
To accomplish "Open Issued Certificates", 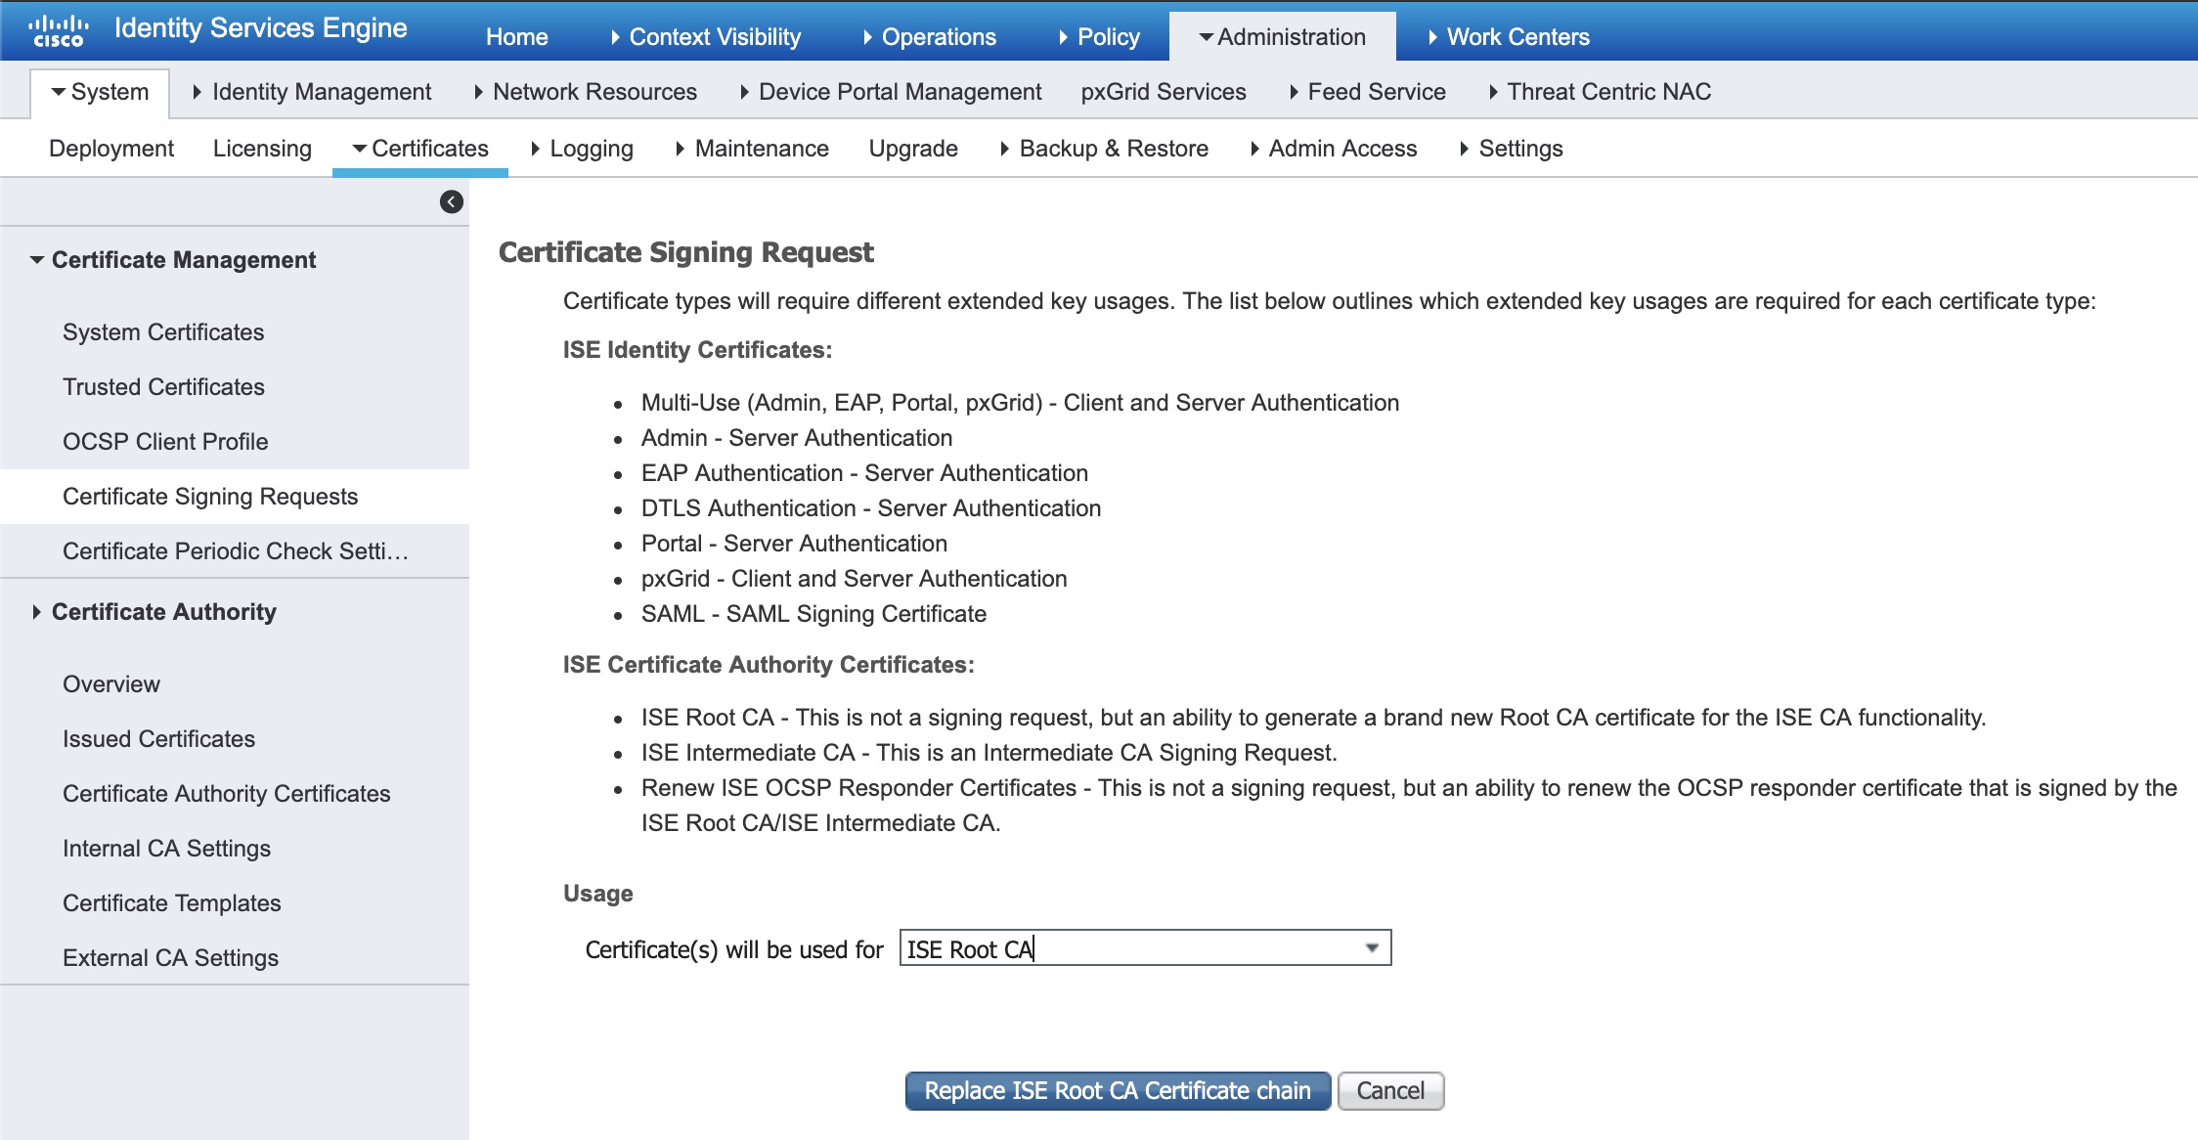I will tap(158, 739).
